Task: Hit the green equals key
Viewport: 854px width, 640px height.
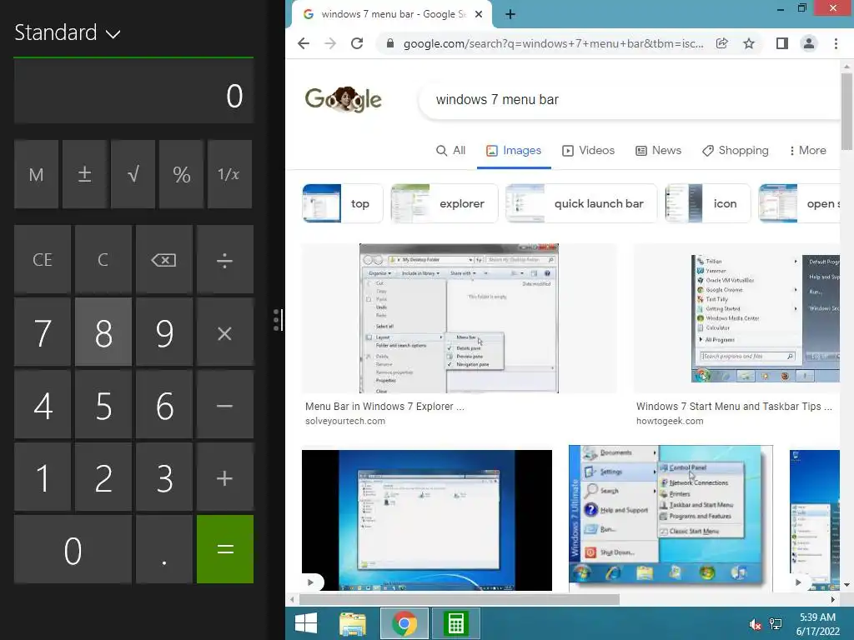Action: (225, 549)
